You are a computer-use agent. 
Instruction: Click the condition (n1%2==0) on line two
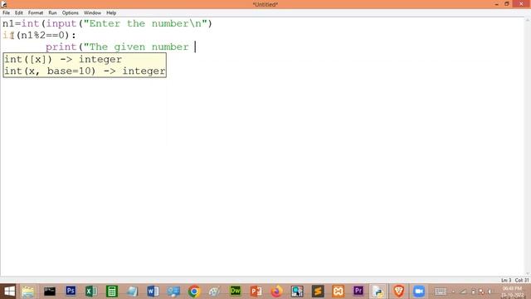click(x=42, y=35)
